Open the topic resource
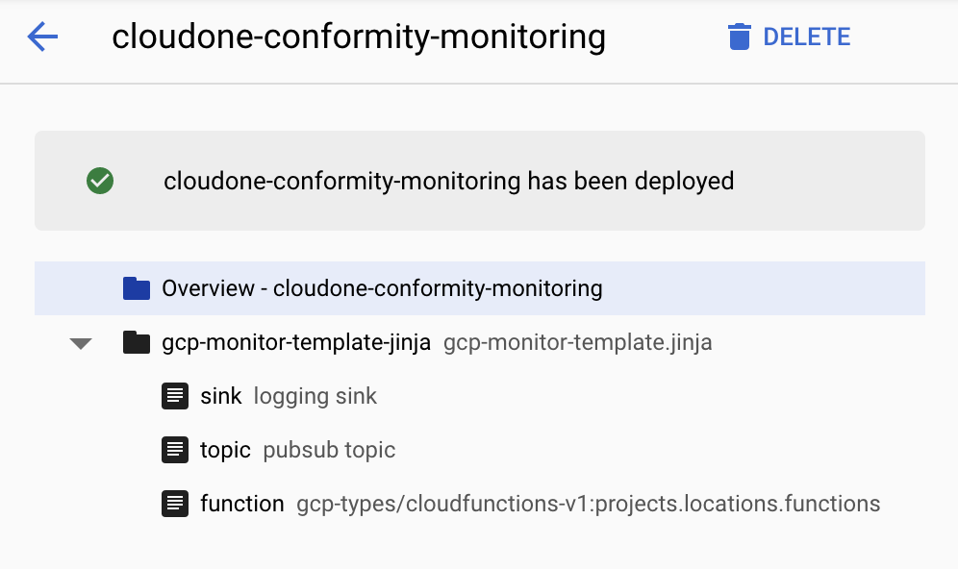The height and width of the screenshot is (569, 958). pyautogui.click(x=225, y=450)
